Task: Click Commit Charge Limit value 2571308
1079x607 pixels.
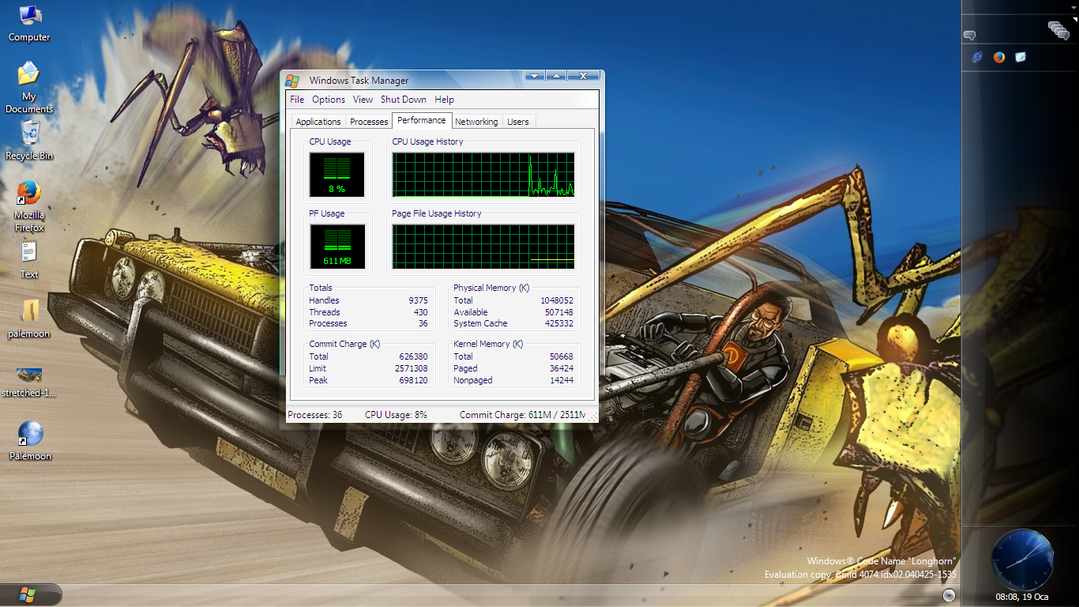Action: tap(412, 368)
